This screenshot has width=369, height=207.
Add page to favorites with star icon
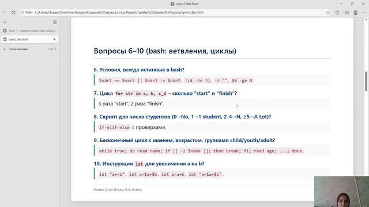(x=328, y=13)
